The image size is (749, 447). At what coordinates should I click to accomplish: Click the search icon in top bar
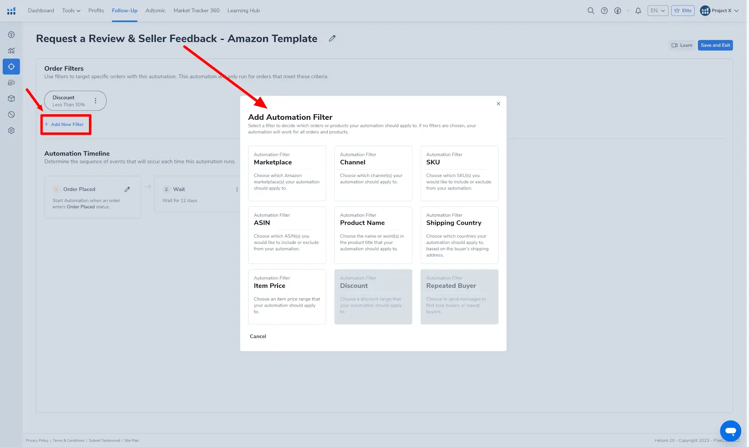(x=591, y=10)
